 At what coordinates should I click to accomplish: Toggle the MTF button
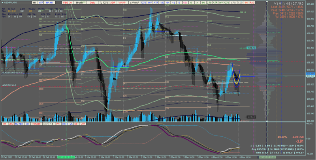click(x=41, y=3)
